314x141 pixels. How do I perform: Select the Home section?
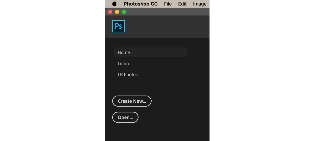(x=150, y=52)
